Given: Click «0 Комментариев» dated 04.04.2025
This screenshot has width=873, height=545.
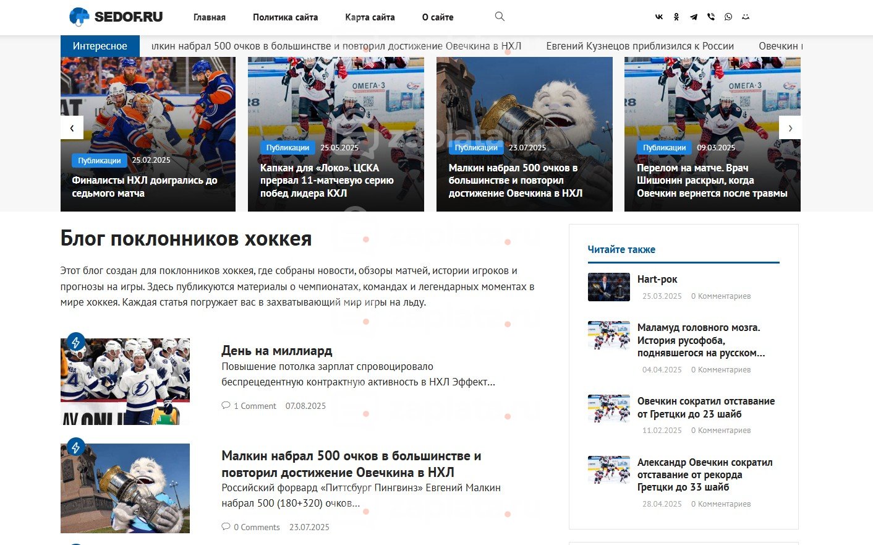Looking at the screenshot, I should click(x=721, y=370).
